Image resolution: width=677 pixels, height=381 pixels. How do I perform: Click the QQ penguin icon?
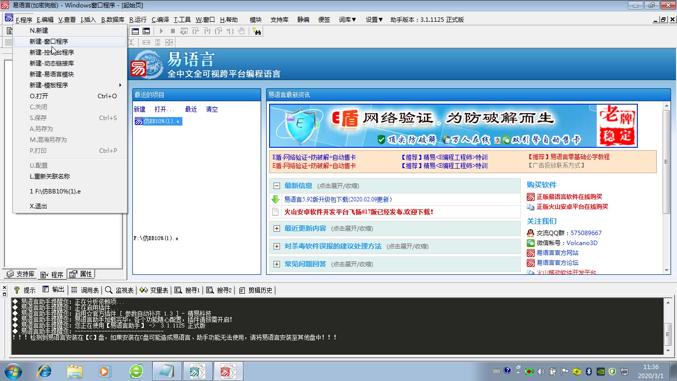click(x=530, y=233)
